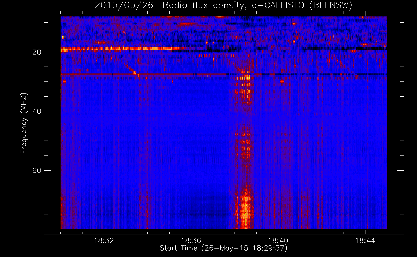Click the "Start Time (26-May-15 18:29:37)" x-axis label
Screen dimensions: 417x257
(x=223, y=248)
